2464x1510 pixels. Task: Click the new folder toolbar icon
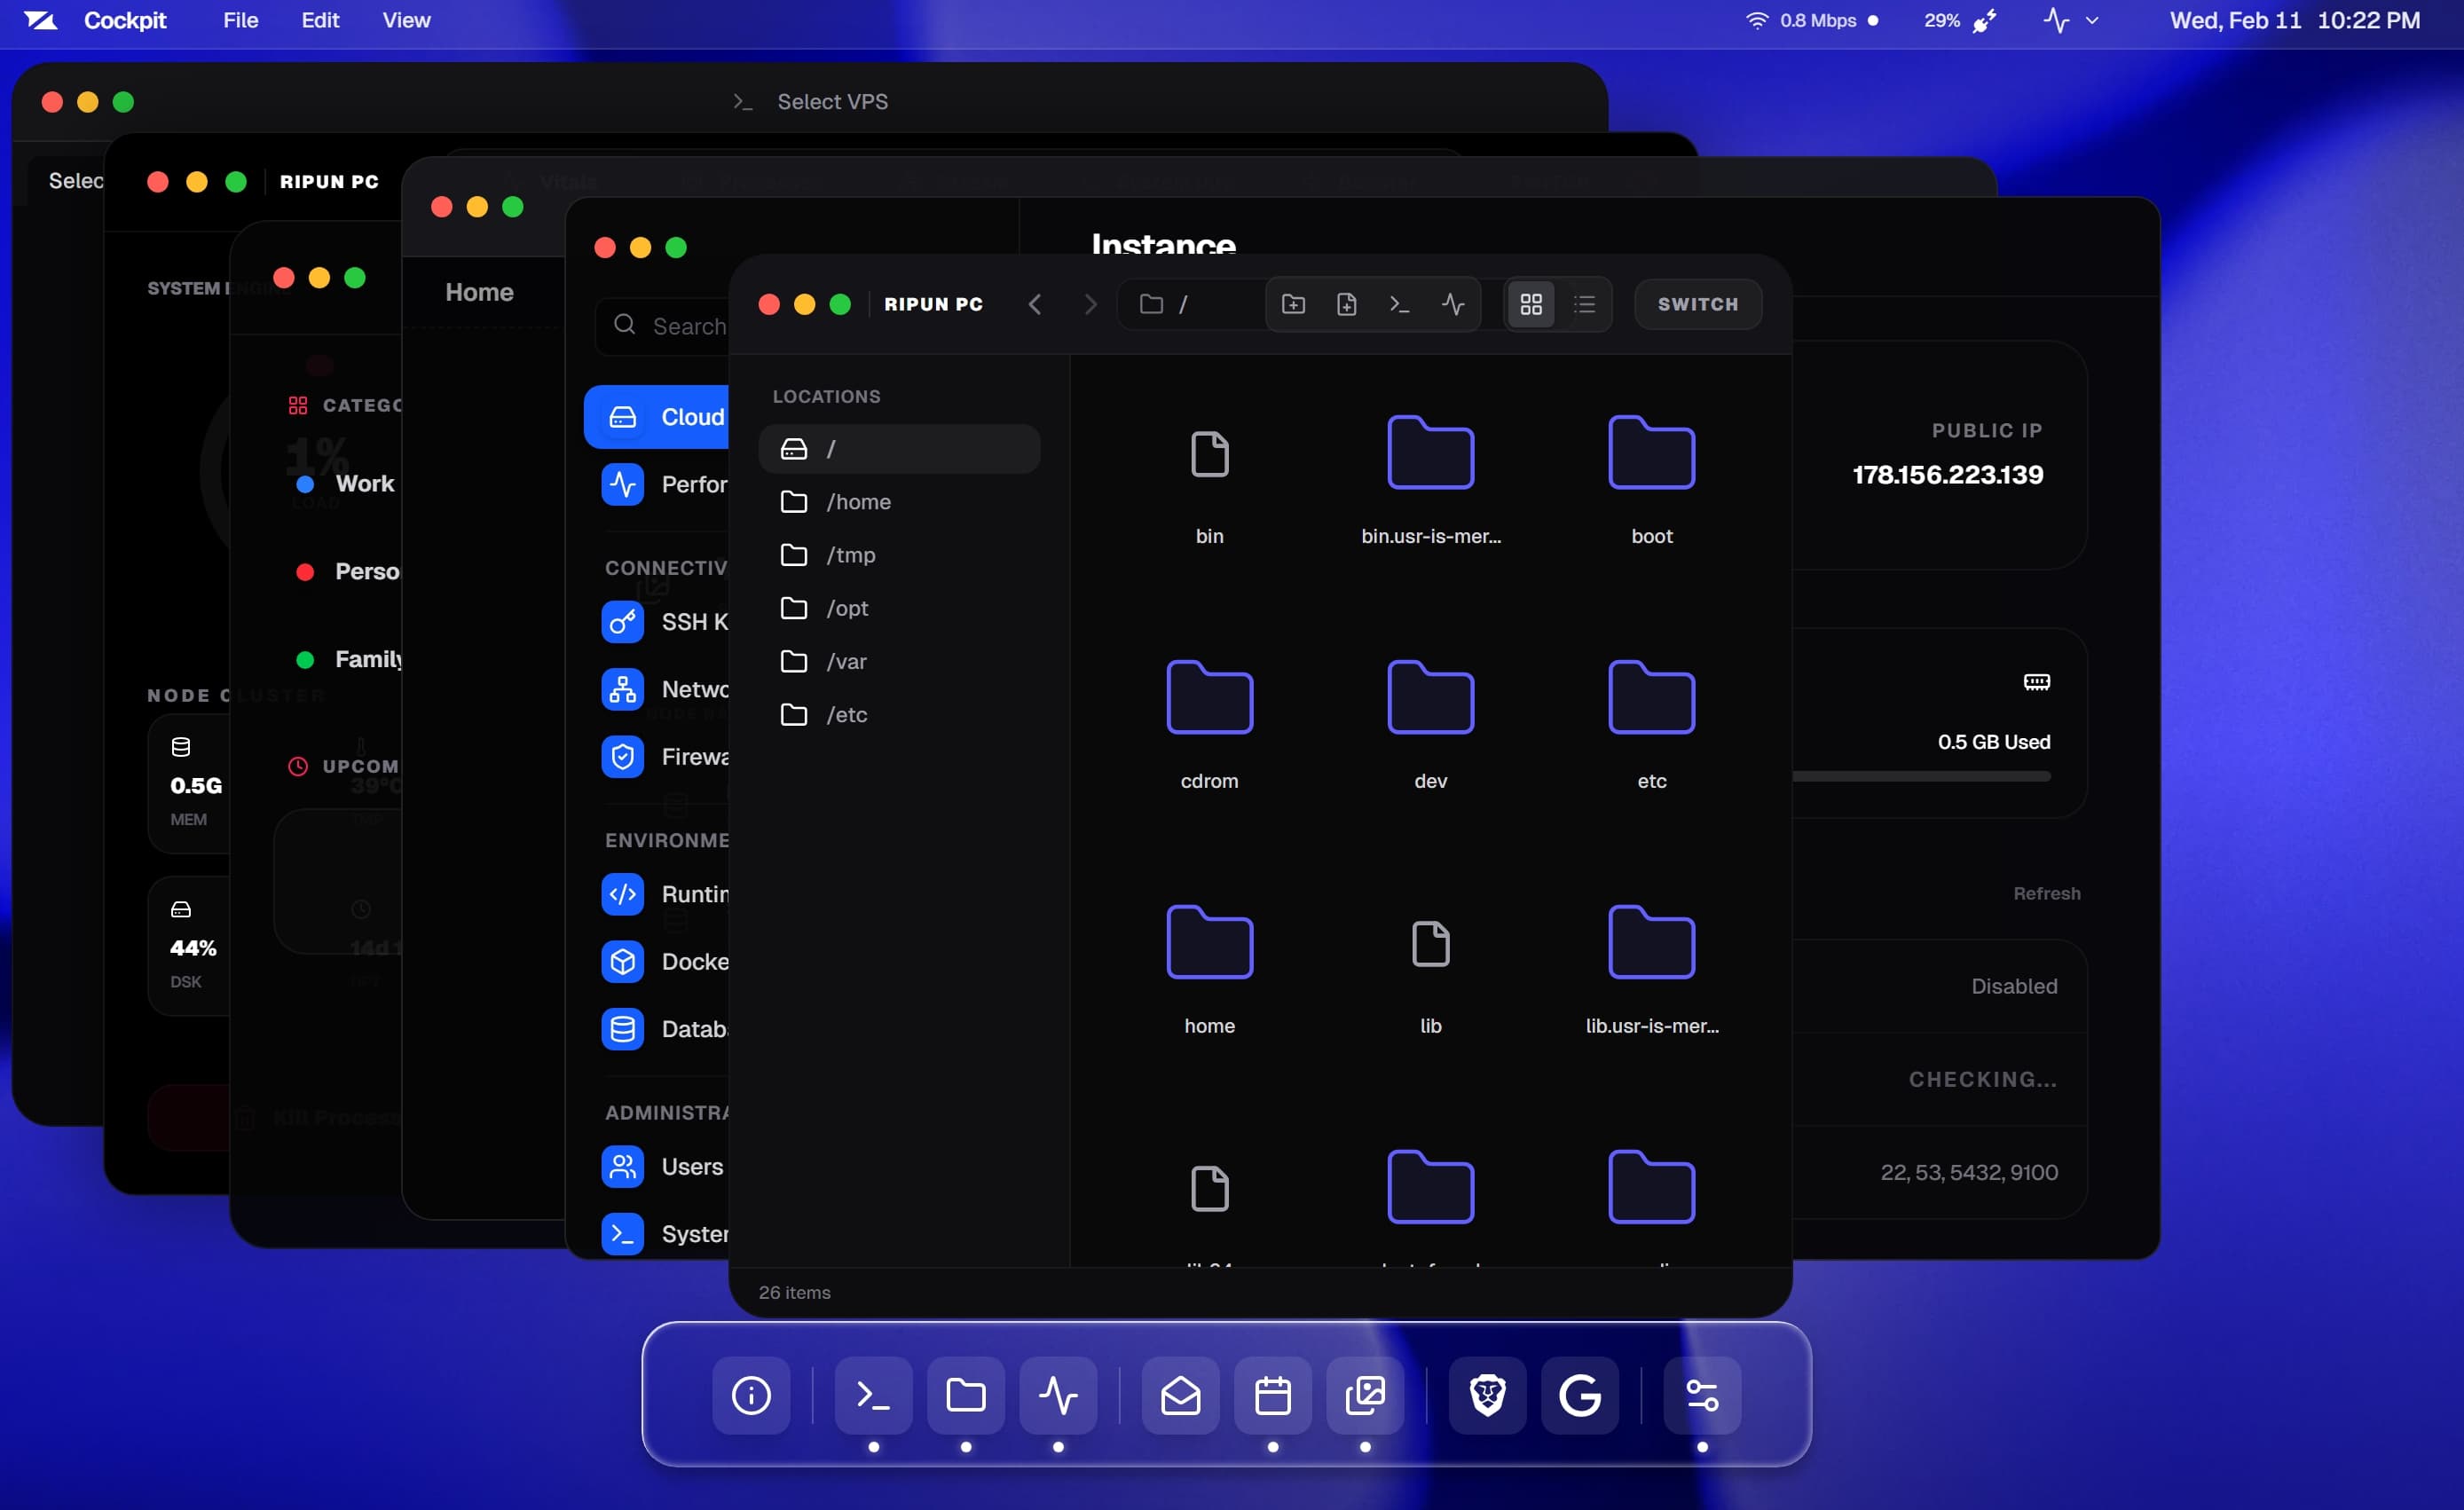pyautogui.click(x=1293, y=304)
